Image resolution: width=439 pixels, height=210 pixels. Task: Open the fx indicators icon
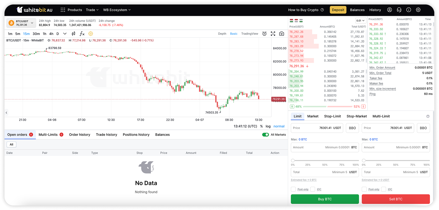(82, 34)
